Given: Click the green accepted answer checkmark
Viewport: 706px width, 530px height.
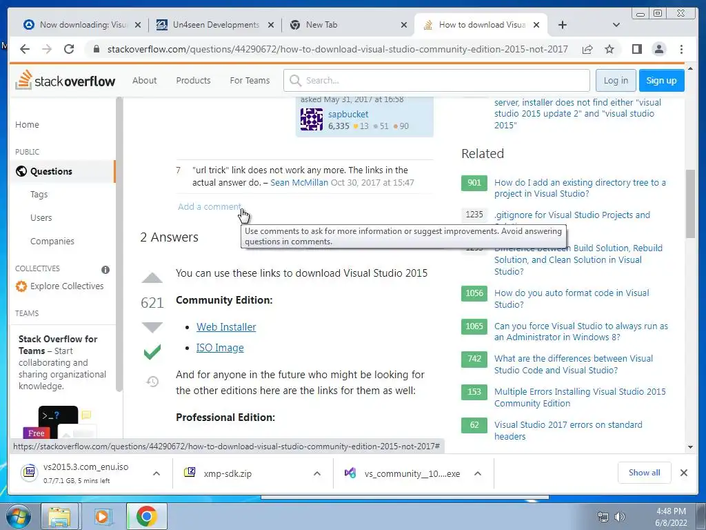Looking at the screenshot, I should [152, 352].
